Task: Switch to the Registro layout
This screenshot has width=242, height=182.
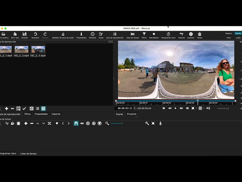Action: (228, 33)
